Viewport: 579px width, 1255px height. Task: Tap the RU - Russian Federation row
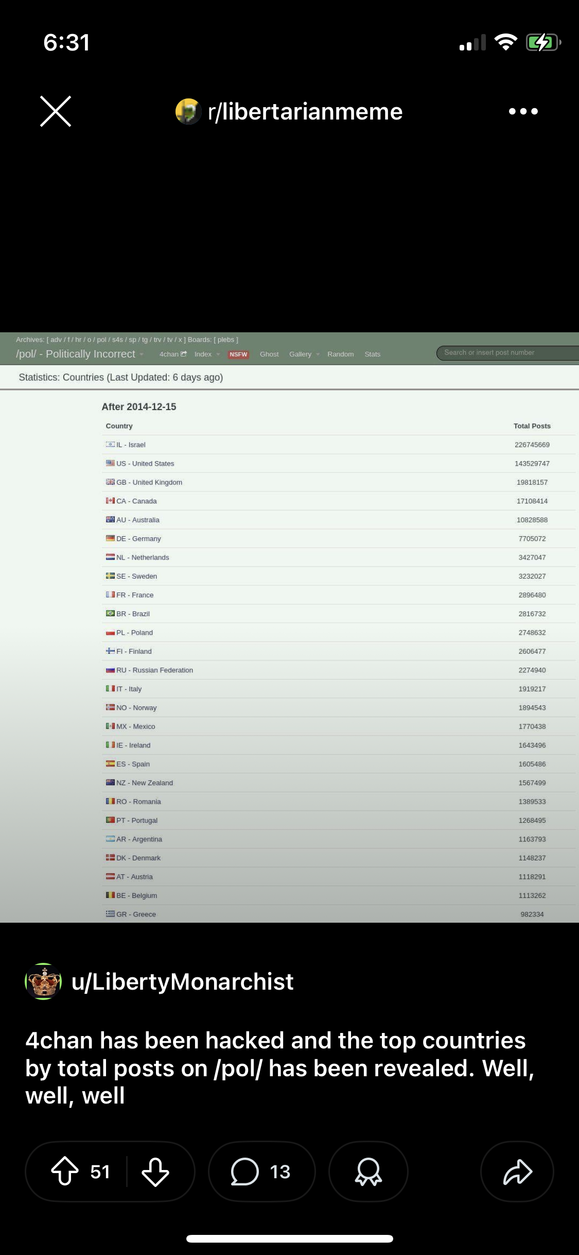339,670
